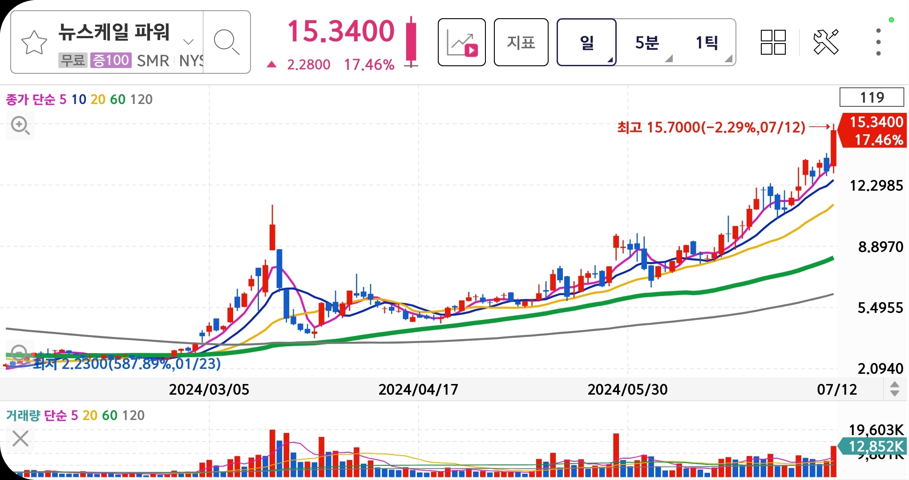Viewport: 909px width, 480px height.
Task: Zoom out chart with minus magnifier
Action: (x=19, y=353)
